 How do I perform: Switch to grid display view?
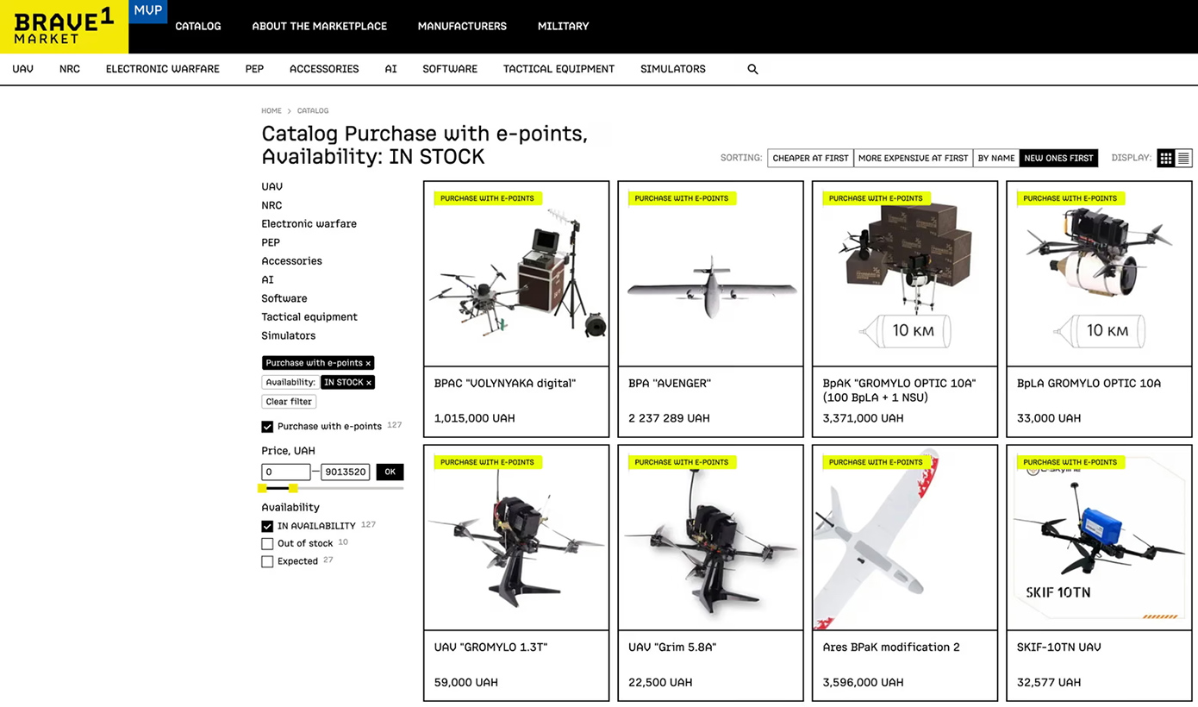1165,158
